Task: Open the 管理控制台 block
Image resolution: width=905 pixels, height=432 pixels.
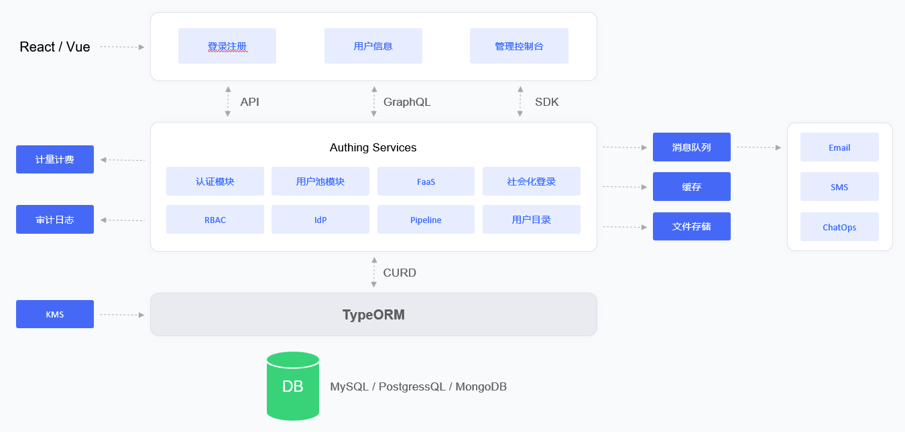Action: (519, 46)
